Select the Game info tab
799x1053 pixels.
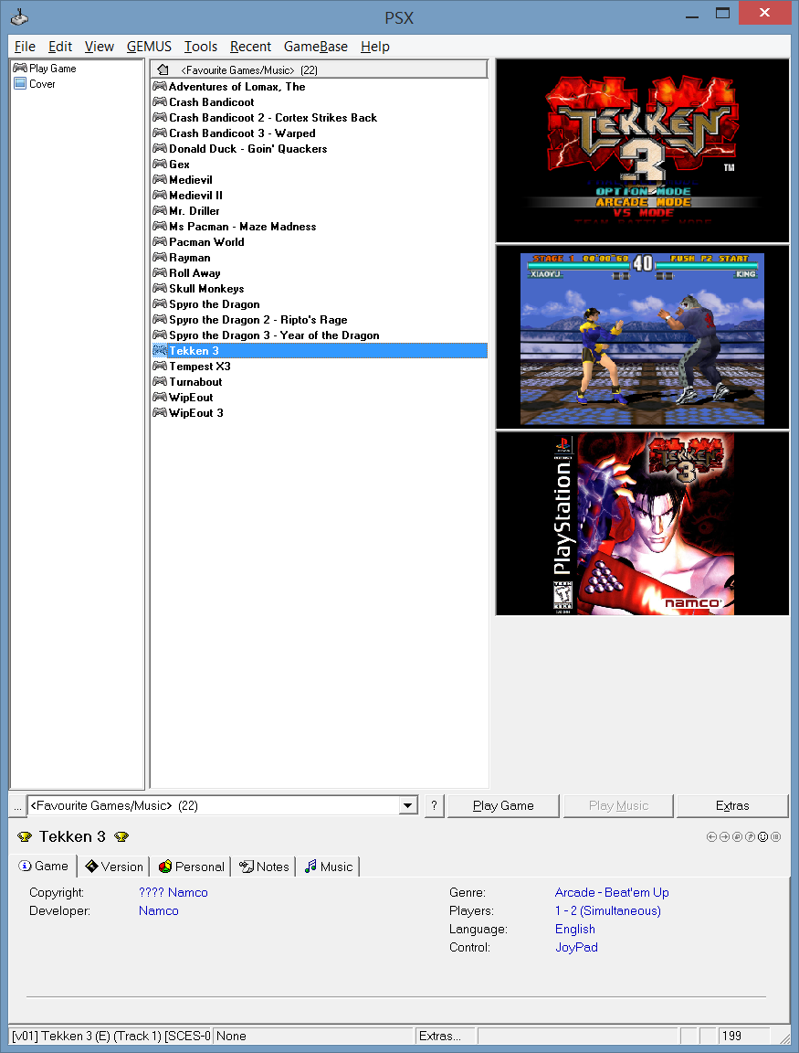point(44,866)
